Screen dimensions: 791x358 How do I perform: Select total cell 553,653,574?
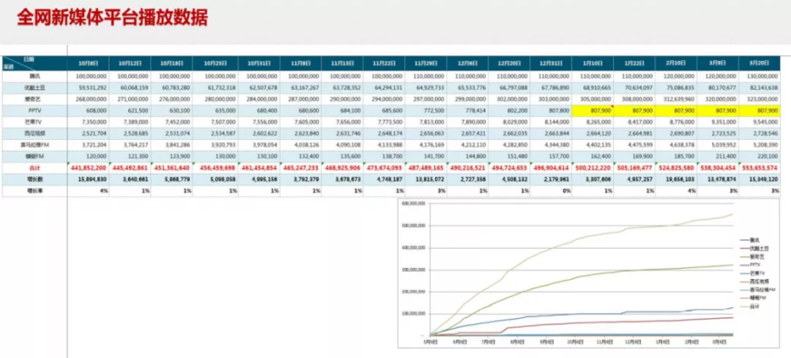(759, 168)
